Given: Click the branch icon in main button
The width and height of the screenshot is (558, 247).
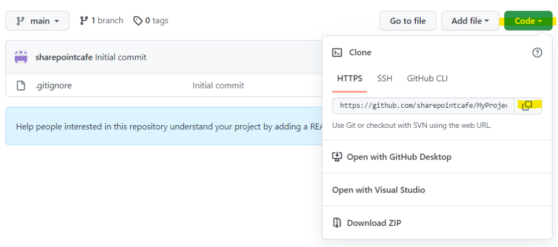Looking at the screenshot, I should tap(21, 21).
